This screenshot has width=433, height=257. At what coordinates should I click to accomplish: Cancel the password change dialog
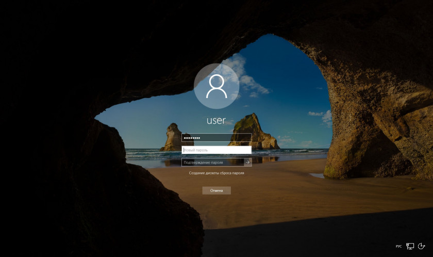coord(216,190)
